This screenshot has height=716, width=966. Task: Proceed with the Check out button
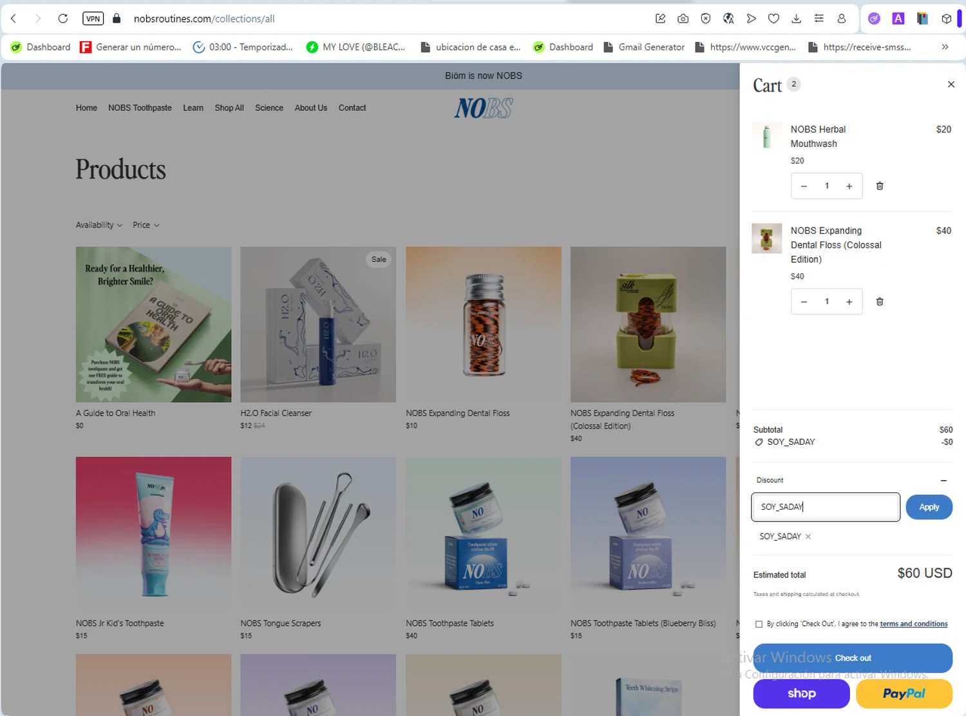[x=853, y=658]
